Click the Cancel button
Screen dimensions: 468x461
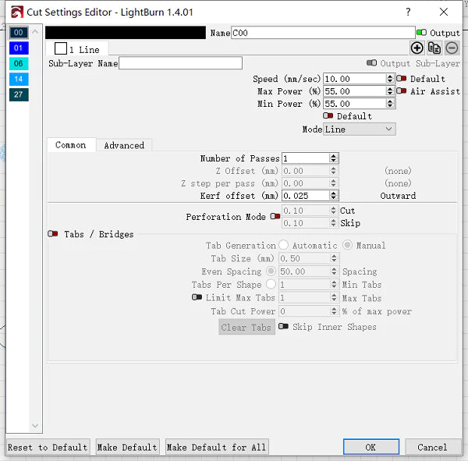tap(433, 447)
